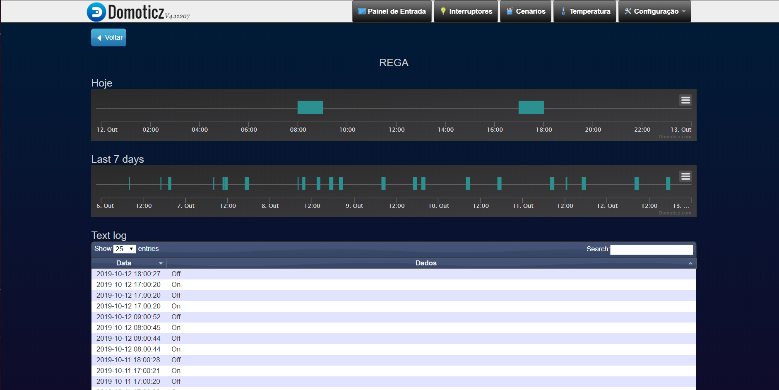Click the wrench icon on Configuração
779x390 pixels.
coord(628,11)
